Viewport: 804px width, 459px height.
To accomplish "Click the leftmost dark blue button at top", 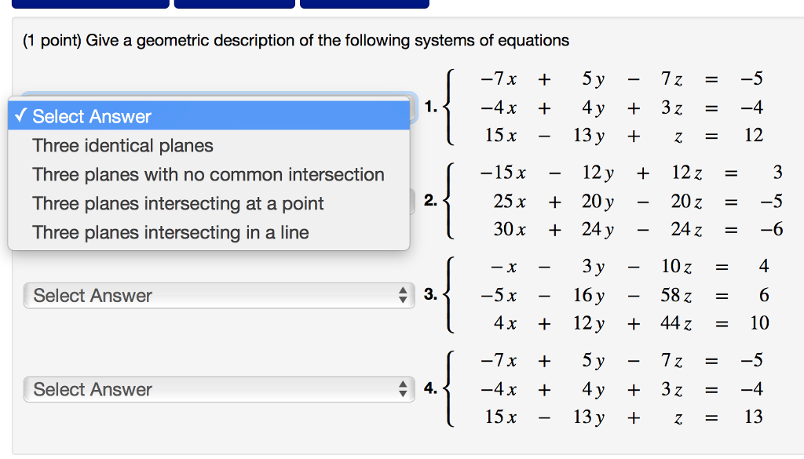I will tap(92, 3).
